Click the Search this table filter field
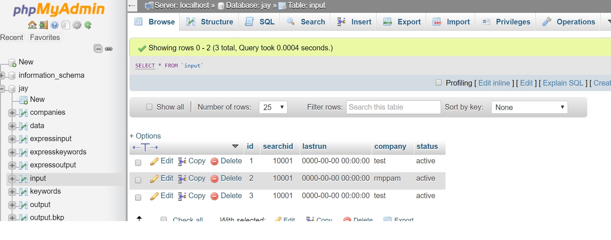The image size is (611, 240). tap(393, 107)
